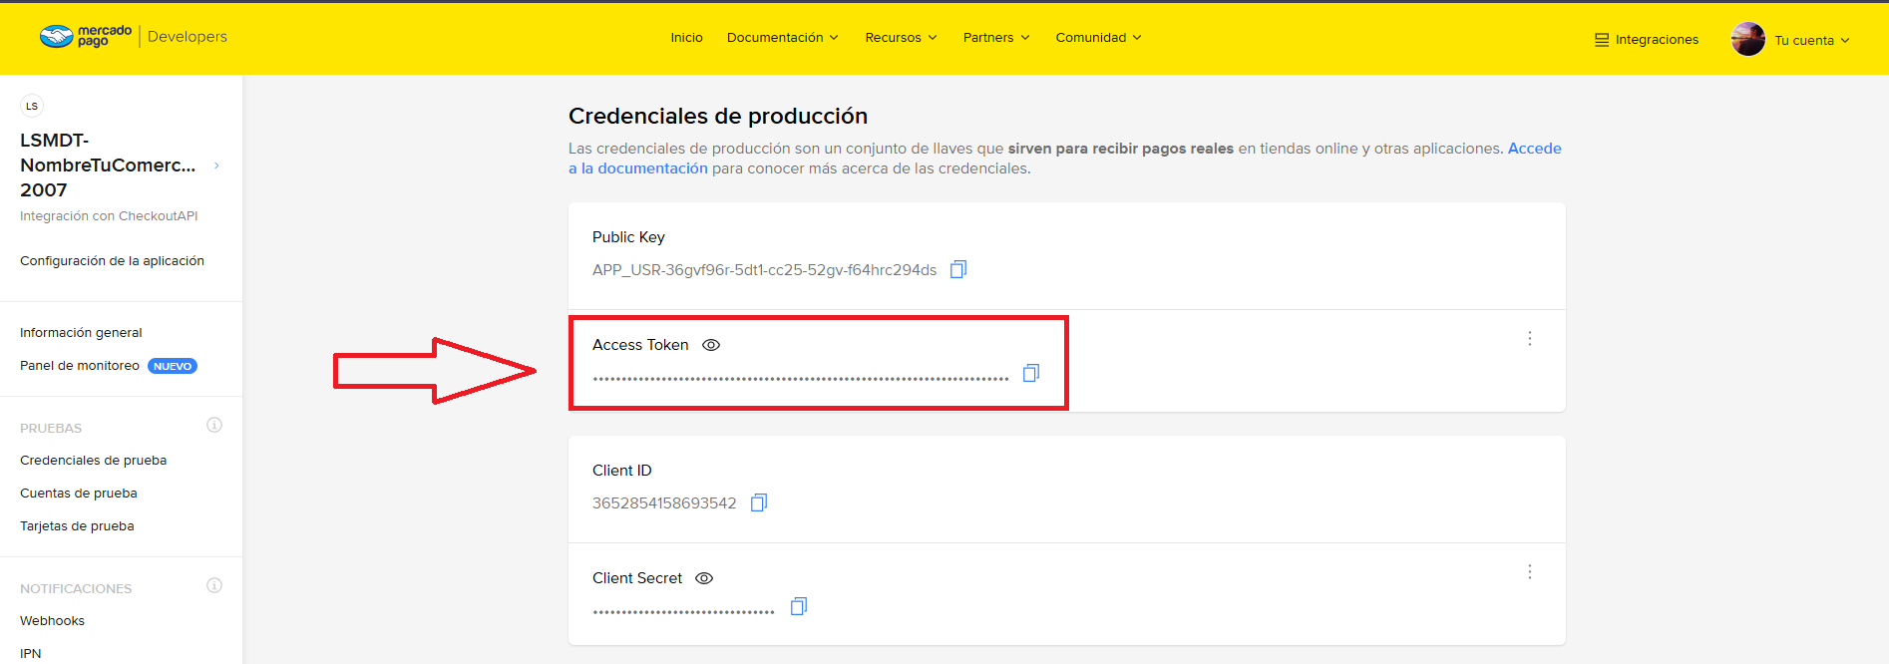This screenshot has width=1889, height=664.
Task: Select the Client ID number 3652854158693542
Action: pyautogui.click(x=664, y=503)
